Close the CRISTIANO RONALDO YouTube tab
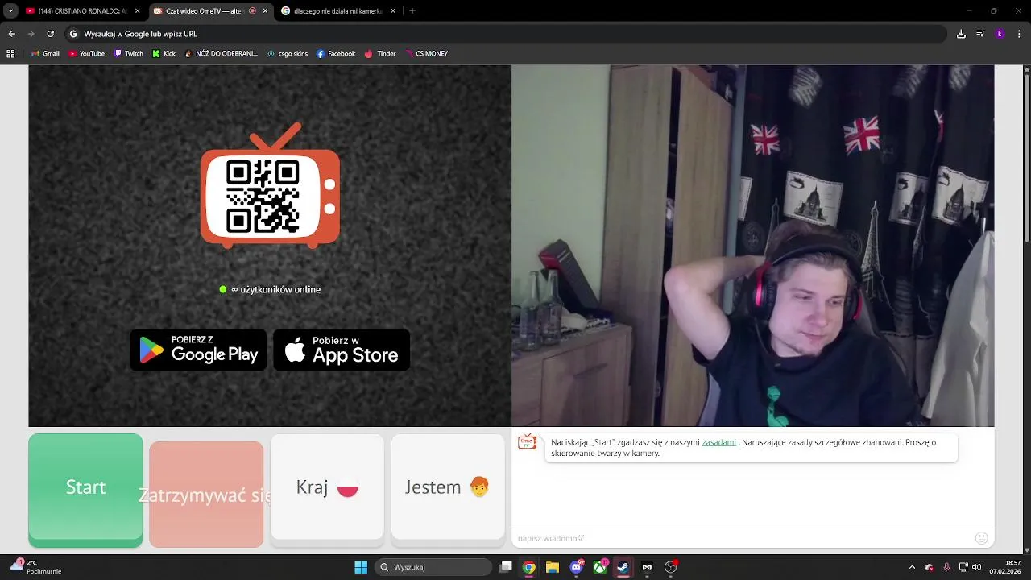 [x=137, y=11]
